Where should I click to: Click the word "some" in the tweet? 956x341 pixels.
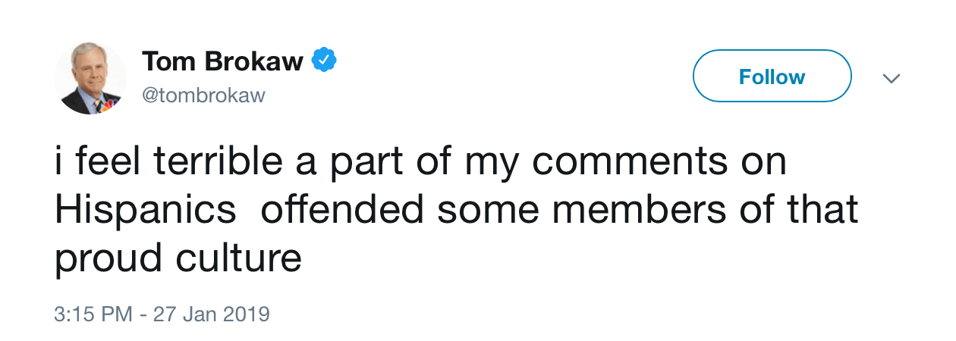488,210
